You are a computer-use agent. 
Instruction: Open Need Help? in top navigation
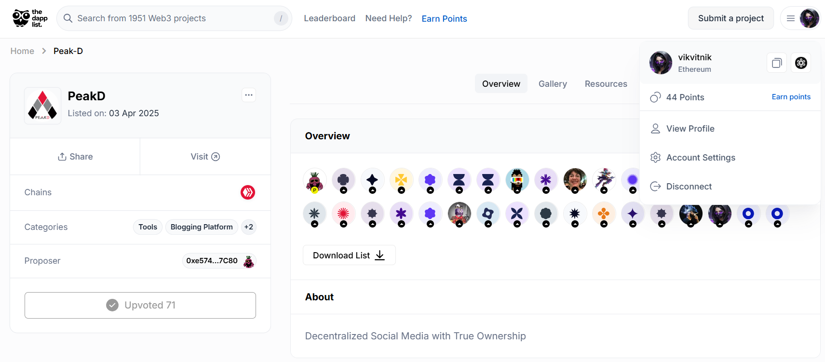tap(389, 18)
